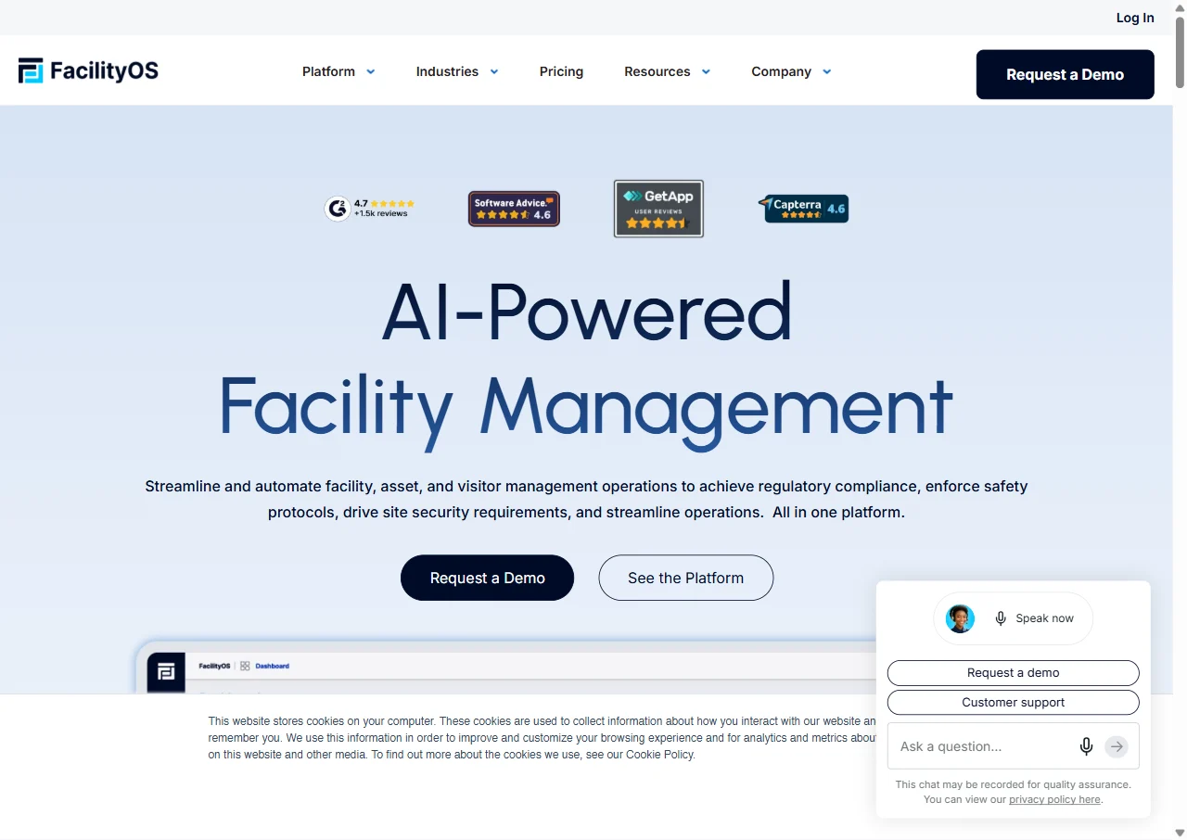Click the Speak now button

point(1013,618)
